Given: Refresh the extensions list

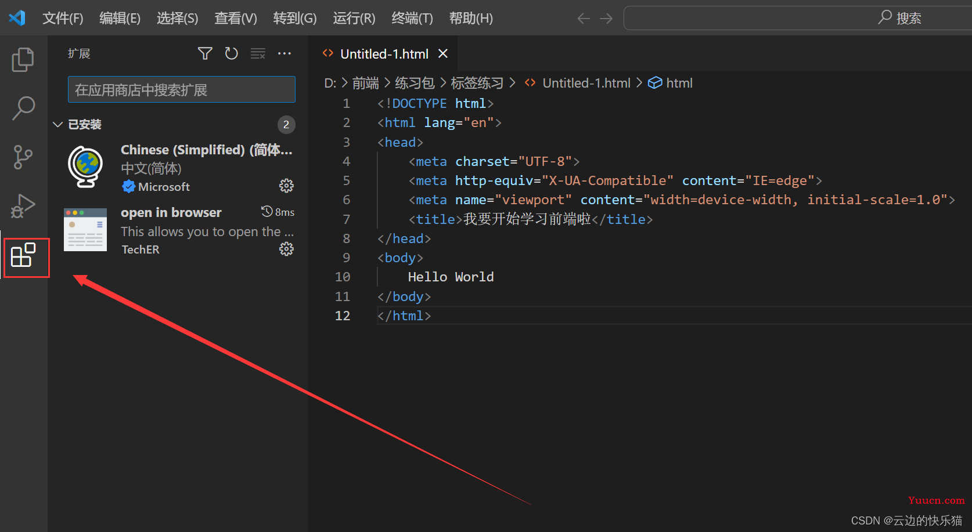Looking at the screenshot, I should (232, 53).
